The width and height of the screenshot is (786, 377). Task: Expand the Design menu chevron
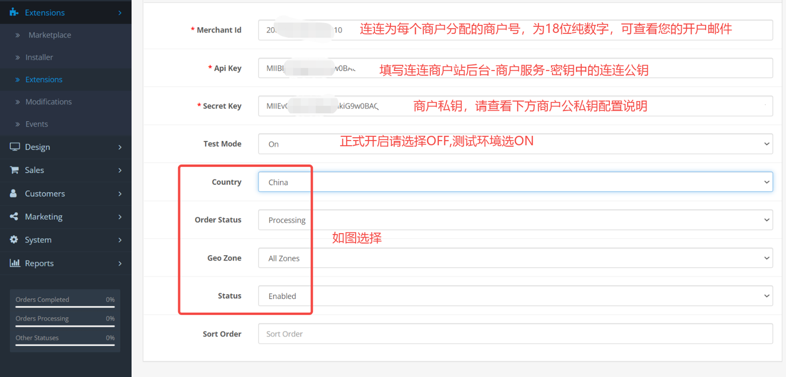coord(120,147)
